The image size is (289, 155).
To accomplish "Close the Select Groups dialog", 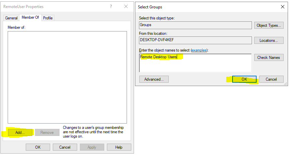I will [x=283, y=7].
